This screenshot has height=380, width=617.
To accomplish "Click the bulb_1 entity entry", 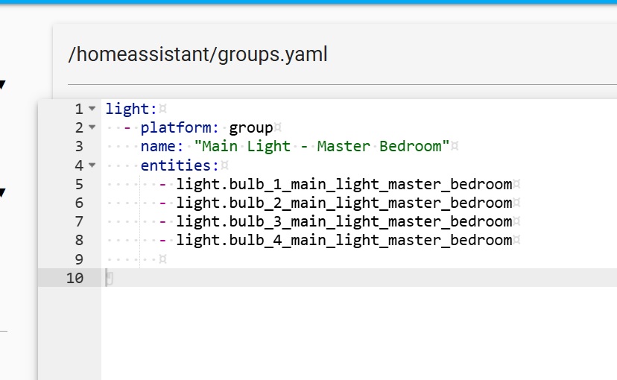I will (344, 184).
